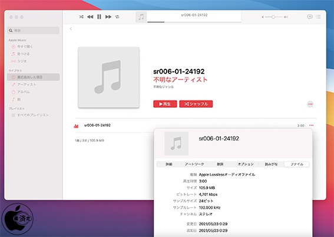Click the search field in sidebar
Image resolution: width=334 pixels, height=237 pixels.
pos(33,31)
